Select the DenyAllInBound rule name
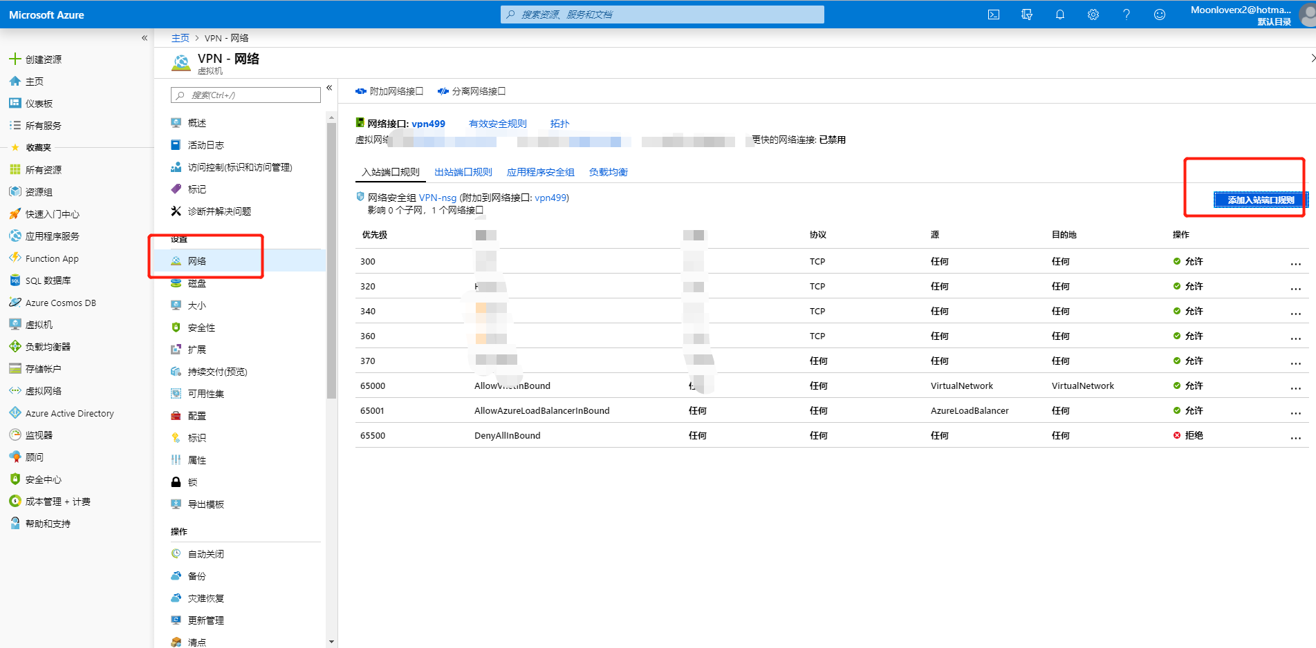 [508, 435]
